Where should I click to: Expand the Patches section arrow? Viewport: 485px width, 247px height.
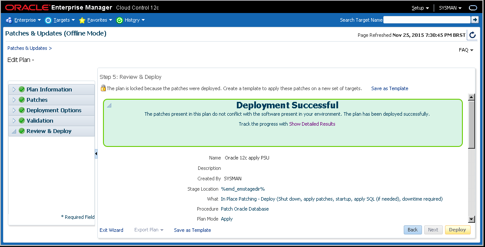(14, 100)
